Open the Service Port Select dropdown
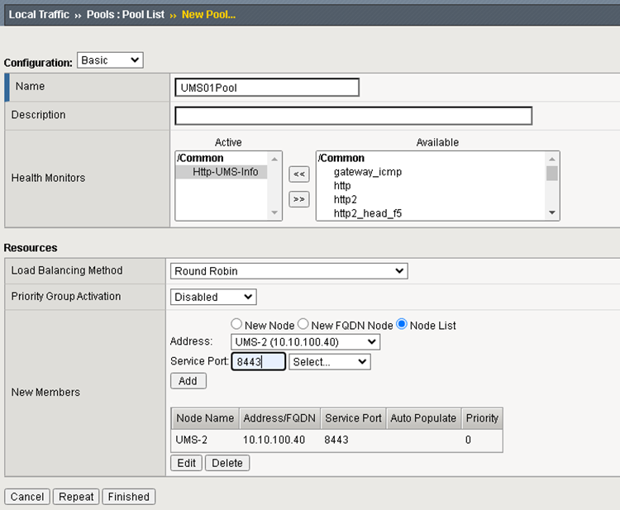This screenshot has width=620, height=510. pyautogui.click(x=329, y=362)
